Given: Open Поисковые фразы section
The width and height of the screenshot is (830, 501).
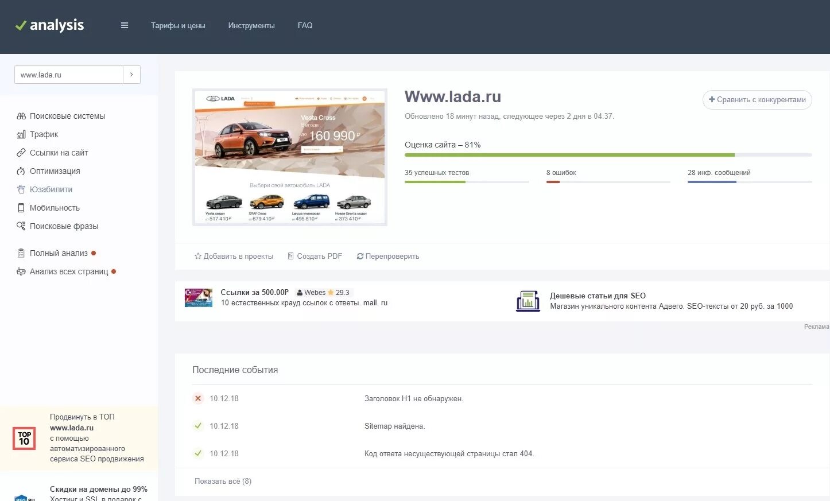Looking at the screenshot, I should (x=64, y=226).
